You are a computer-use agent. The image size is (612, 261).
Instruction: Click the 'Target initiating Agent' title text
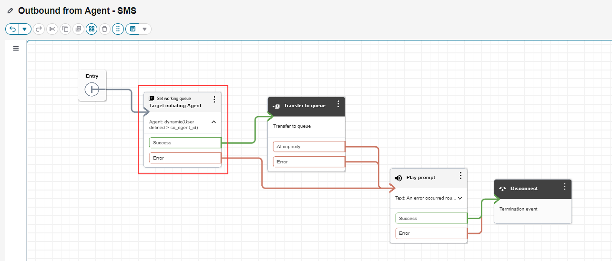coord(175,106)
